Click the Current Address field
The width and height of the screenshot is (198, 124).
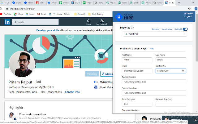tap(154, 82)
